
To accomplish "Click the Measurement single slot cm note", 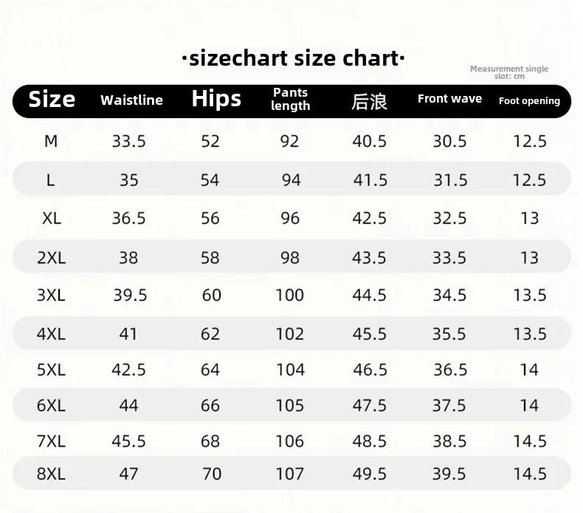I will (x=509, y=72).
